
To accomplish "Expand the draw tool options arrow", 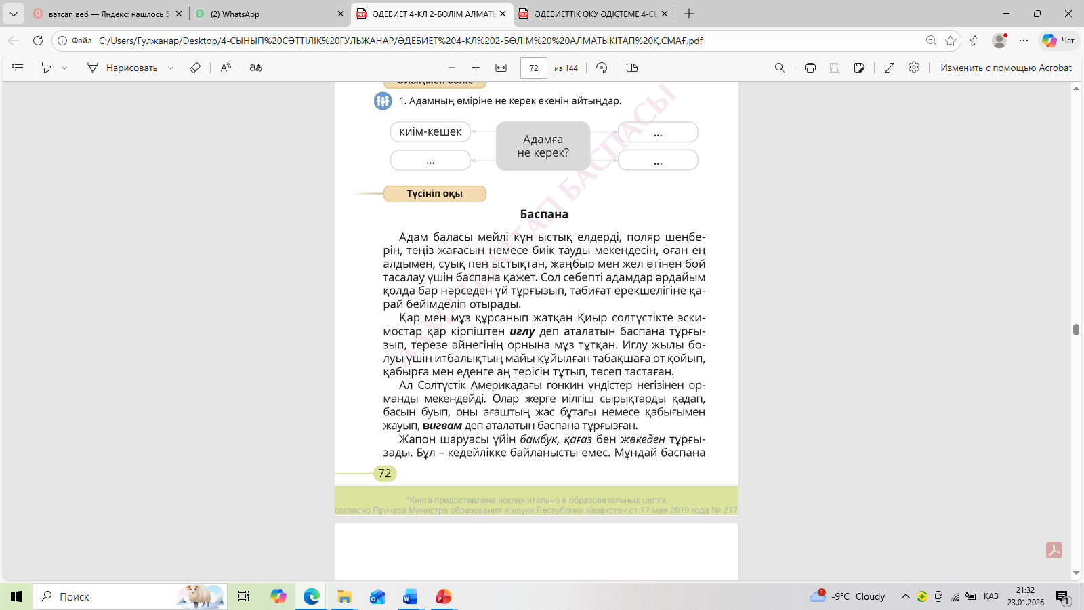I will click(171, 68).
